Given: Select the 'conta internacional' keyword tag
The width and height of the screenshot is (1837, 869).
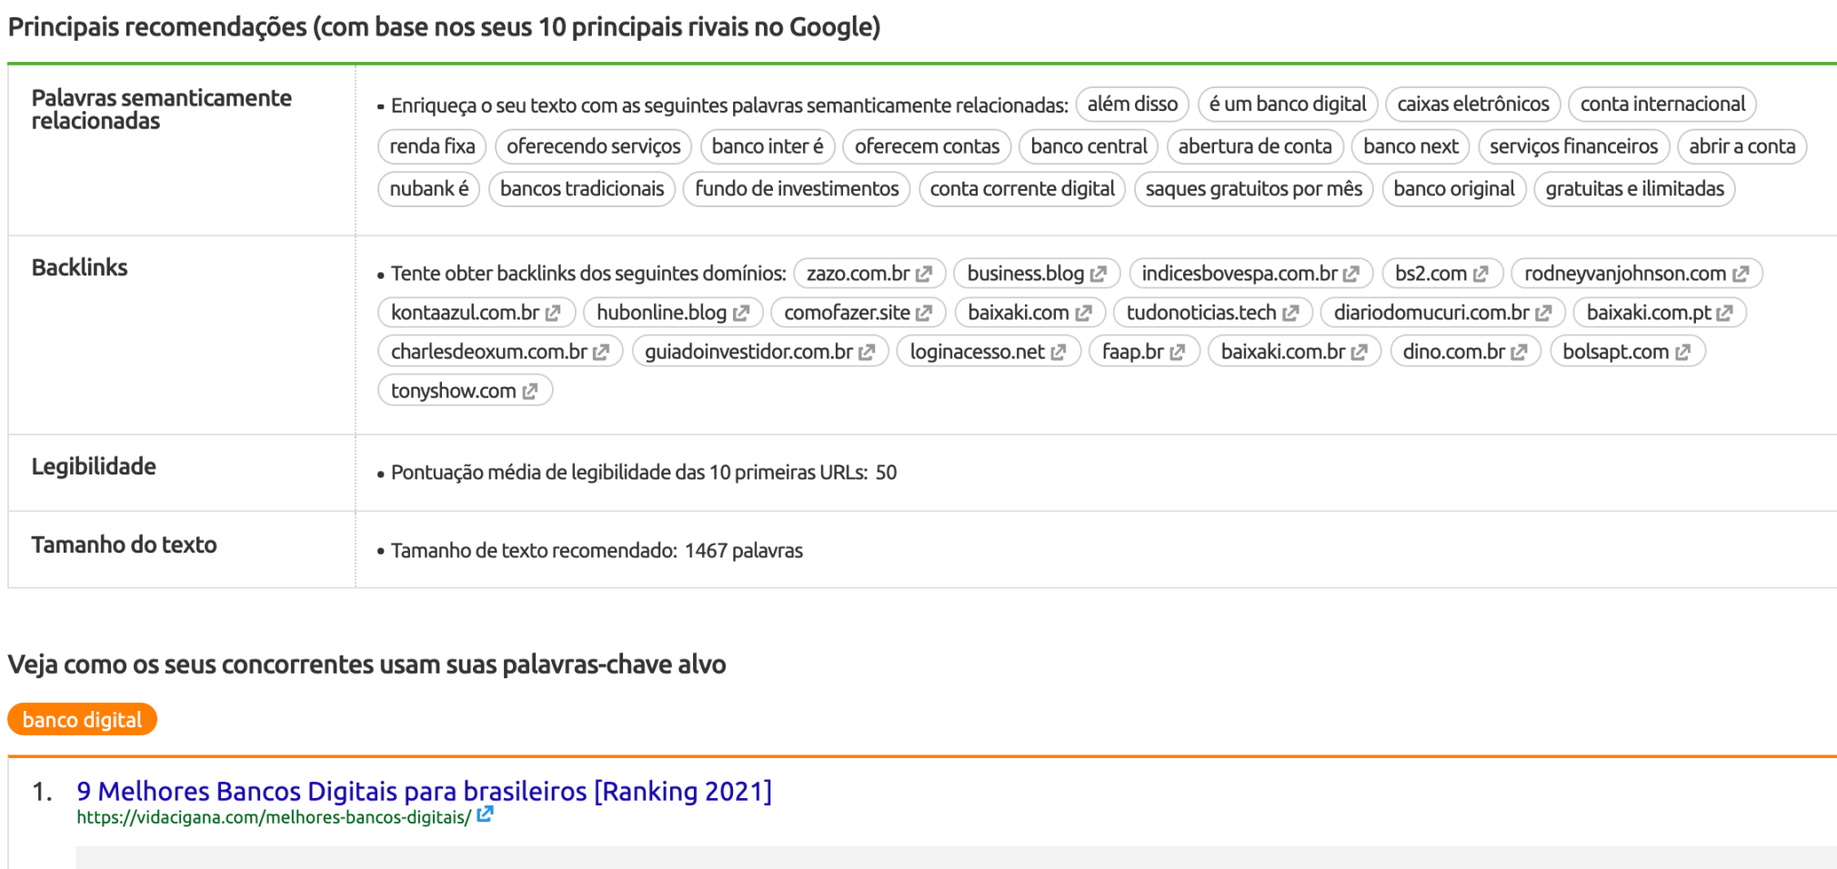Looking at the screenshot, I should [1662, 105].
